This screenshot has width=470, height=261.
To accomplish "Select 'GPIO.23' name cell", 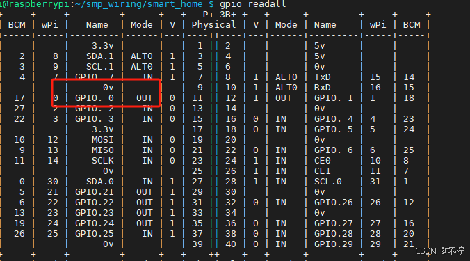I will pyautogui.click(x=95, y=213).
